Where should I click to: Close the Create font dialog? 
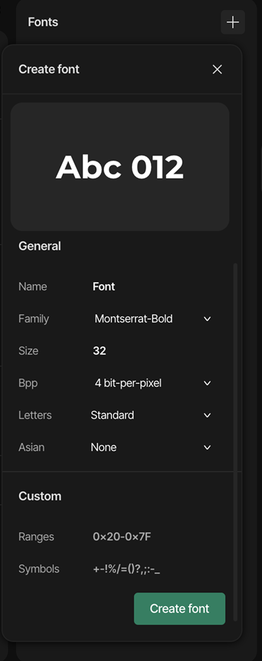(x=217, y=69)
